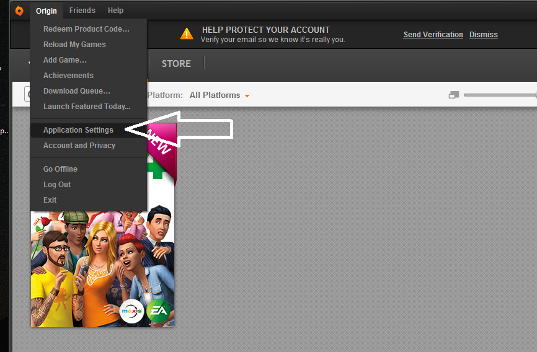Click the orange Origin logo icon
Screen dimensions: 537x352
(19, 11)
